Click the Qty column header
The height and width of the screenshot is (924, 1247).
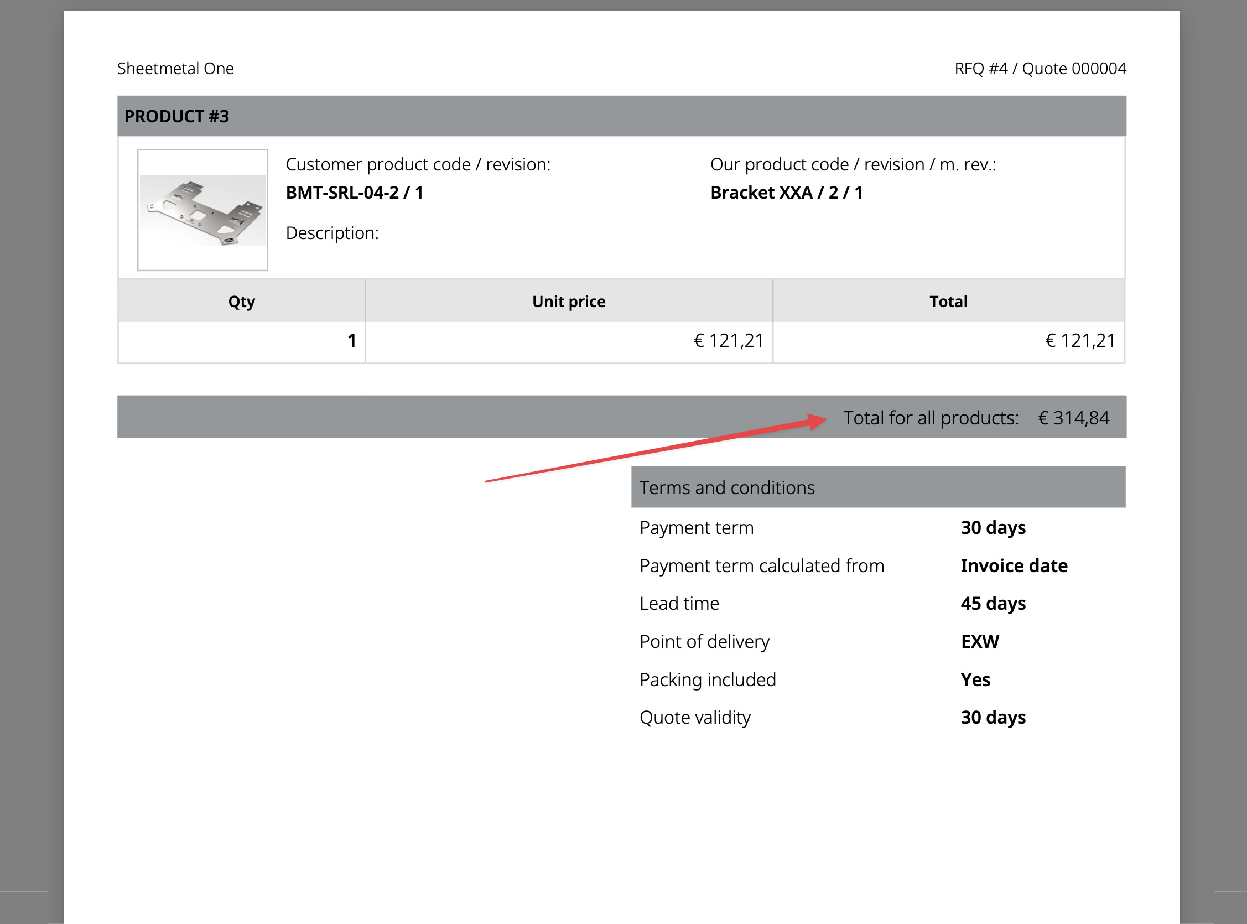point(241,302)
